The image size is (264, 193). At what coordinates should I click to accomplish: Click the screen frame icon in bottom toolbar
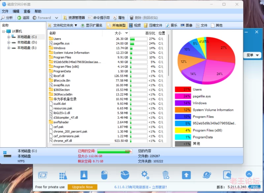pyautogui.click(x=43, y=175)
